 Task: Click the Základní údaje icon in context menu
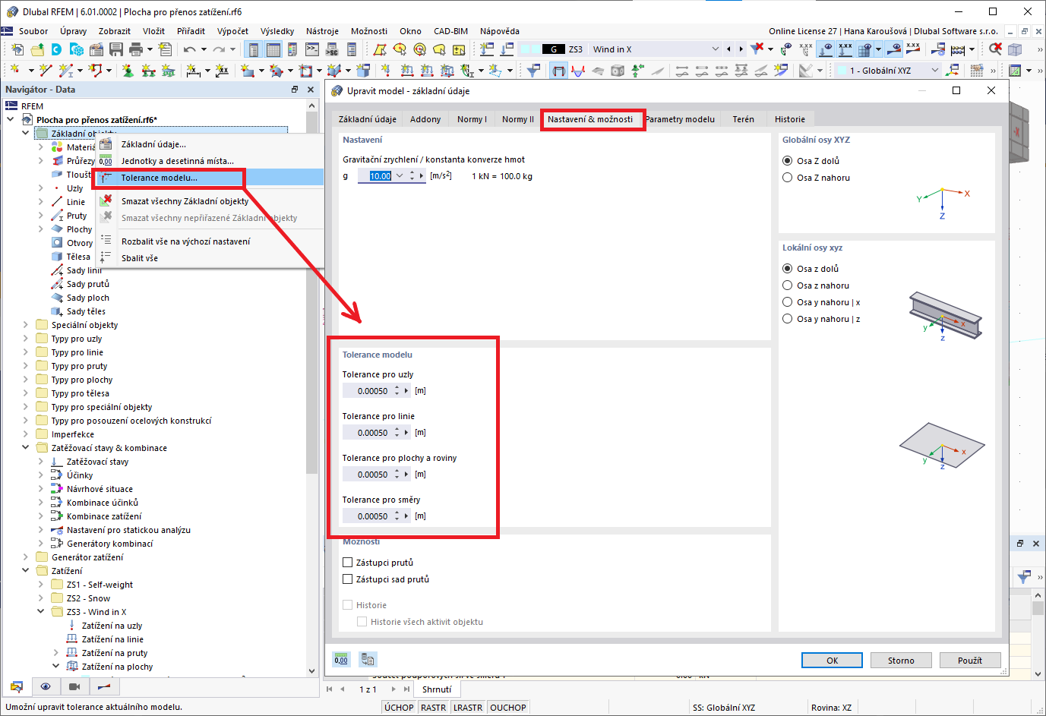pos(106,144)
